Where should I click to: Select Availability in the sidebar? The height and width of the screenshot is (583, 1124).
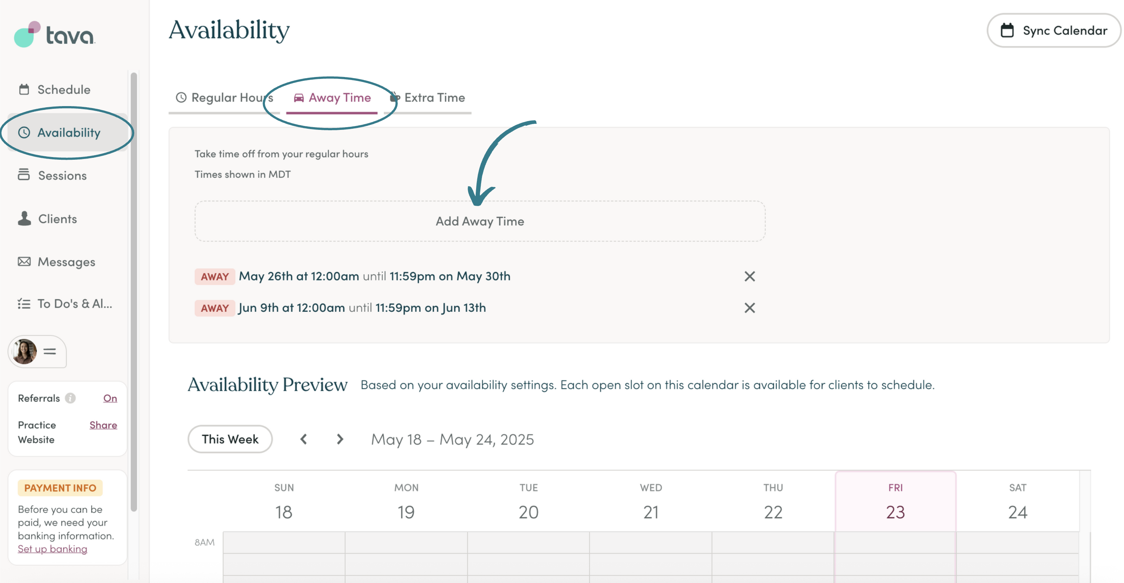click(67, 133)
